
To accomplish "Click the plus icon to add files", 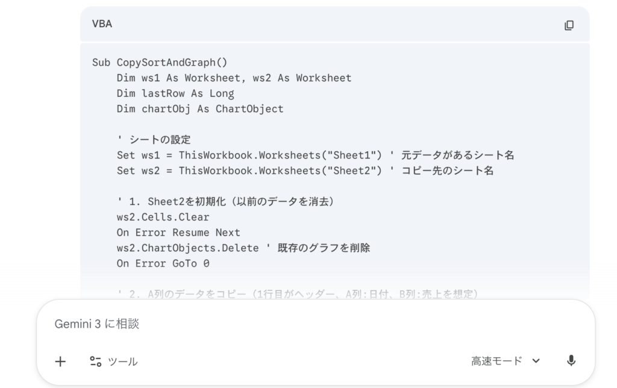I will coord(60,361).
